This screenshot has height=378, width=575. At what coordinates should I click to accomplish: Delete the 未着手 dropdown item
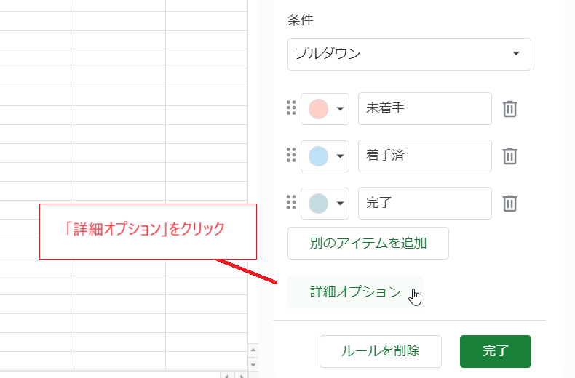[x=509, y=109]
